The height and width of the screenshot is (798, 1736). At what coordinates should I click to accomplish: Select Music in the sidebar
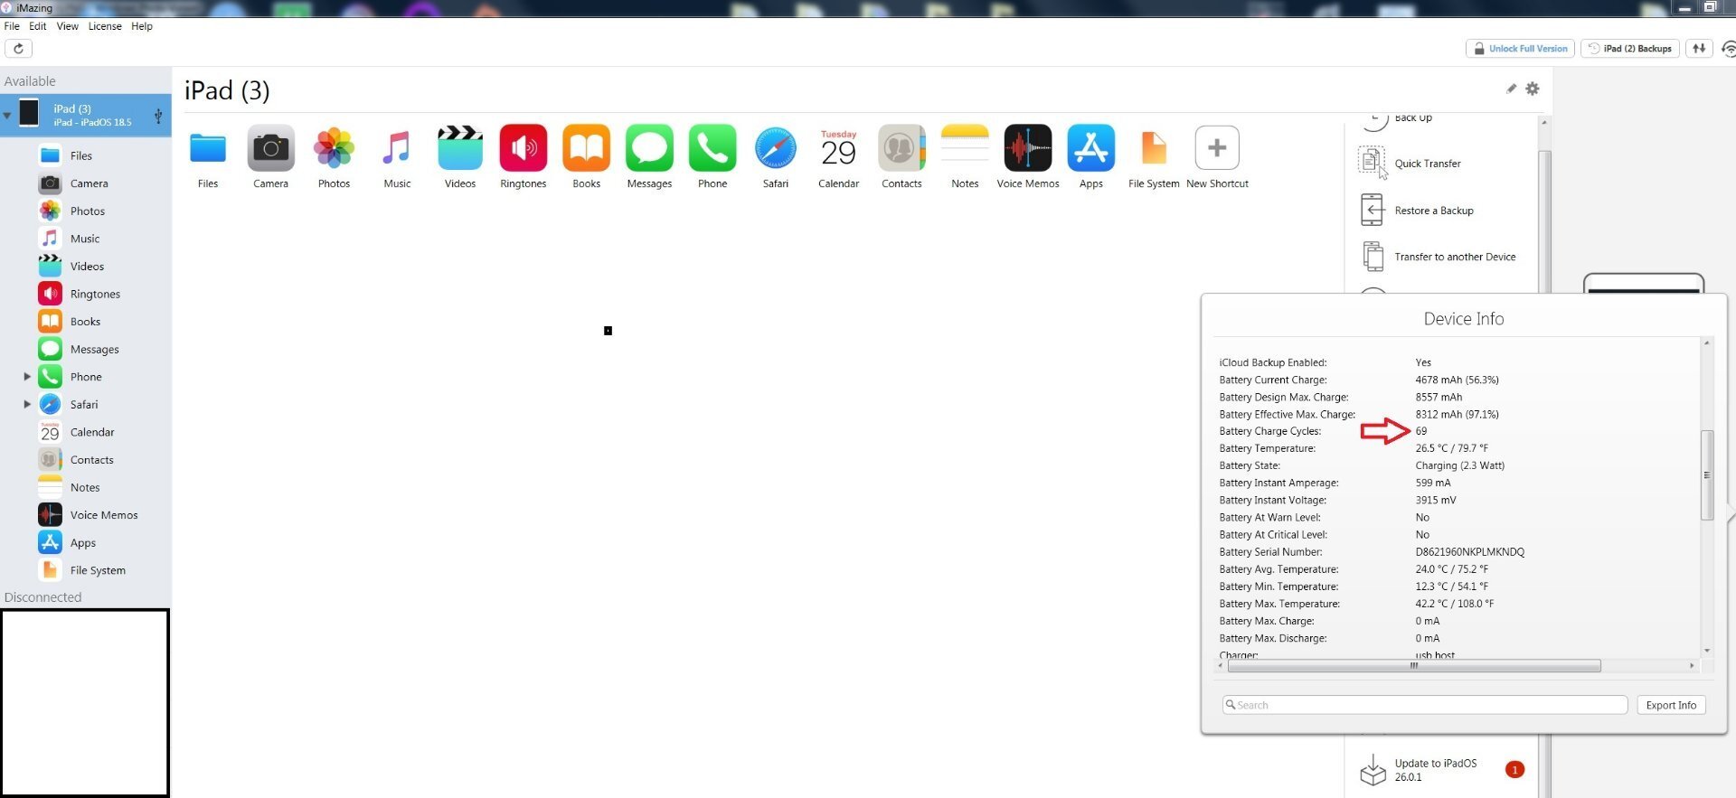point(87,239)
